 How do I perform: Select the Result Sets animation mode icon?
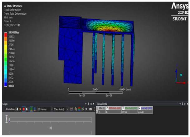34,109
